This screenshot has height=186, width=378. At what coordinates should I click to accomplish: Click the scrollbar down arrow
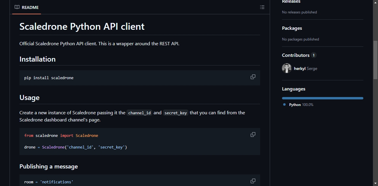(x=375, y=183)
